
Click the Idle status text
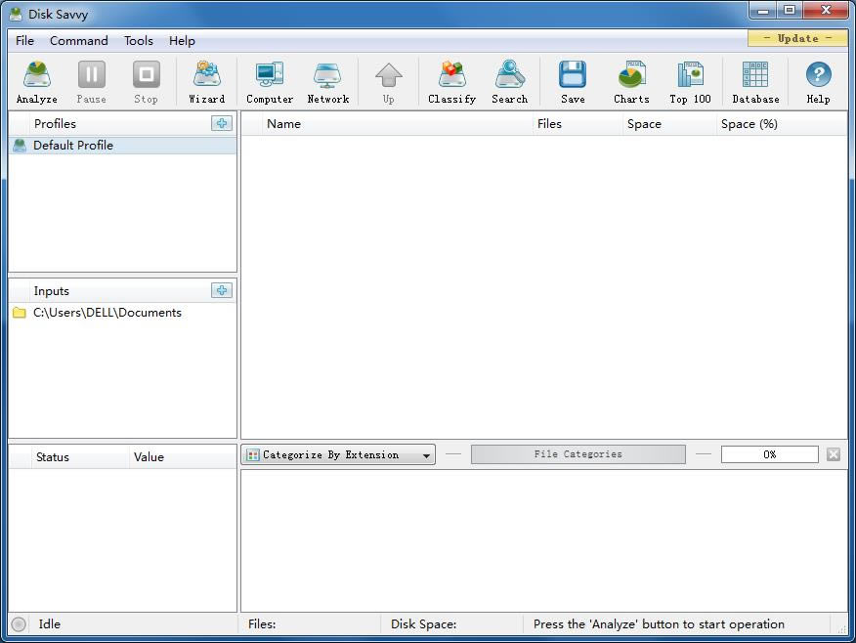click(49, 623)
